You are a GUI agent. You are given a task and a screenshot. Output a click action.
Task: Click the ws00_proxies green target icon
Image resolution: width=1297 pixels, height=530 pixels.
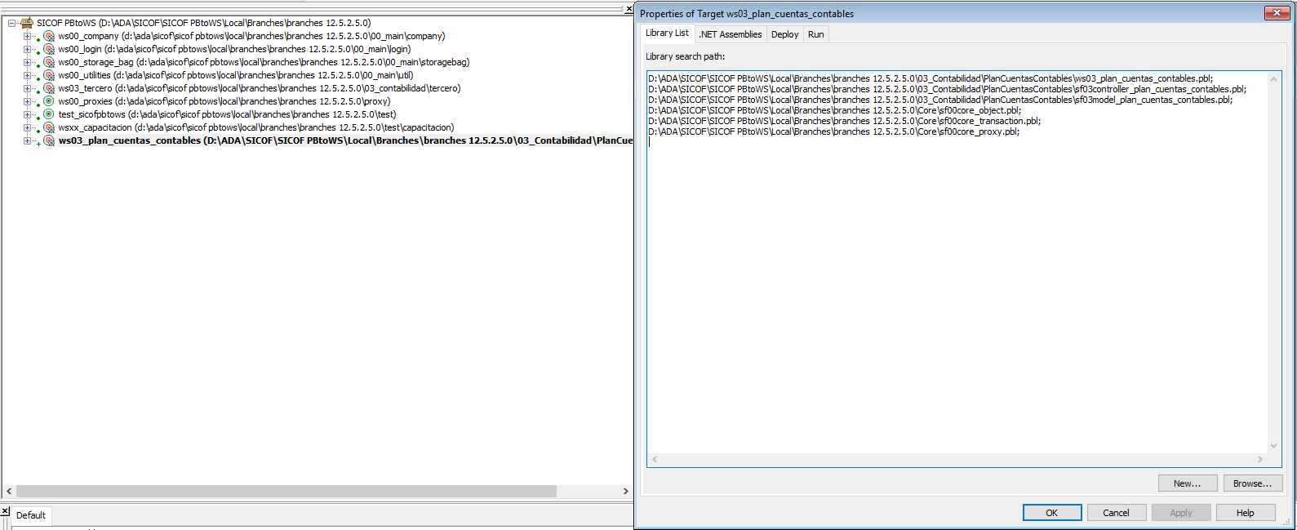coord(49,101)
